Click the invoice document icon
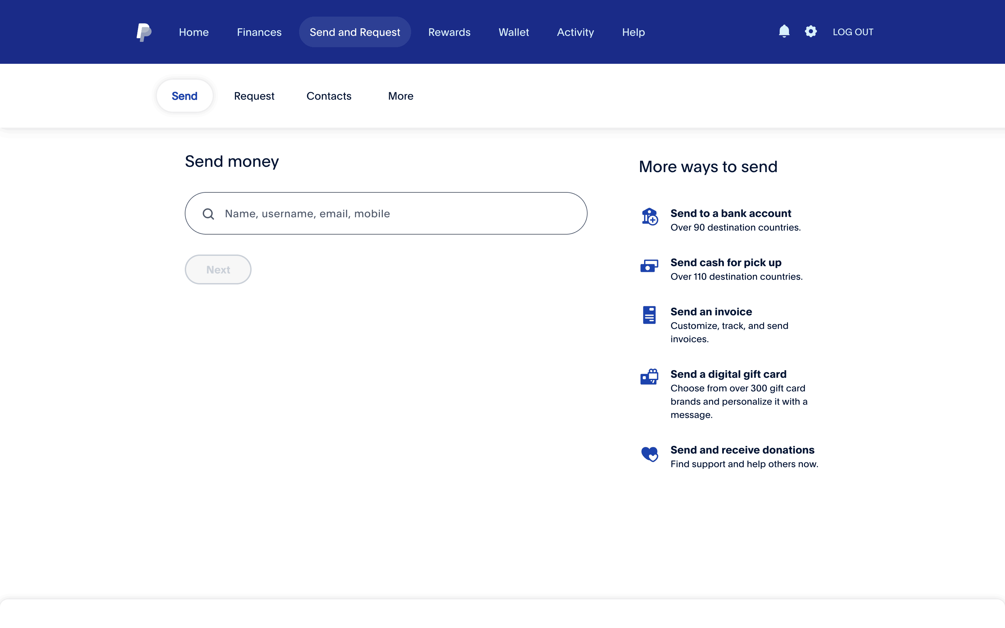 [649, 315]
